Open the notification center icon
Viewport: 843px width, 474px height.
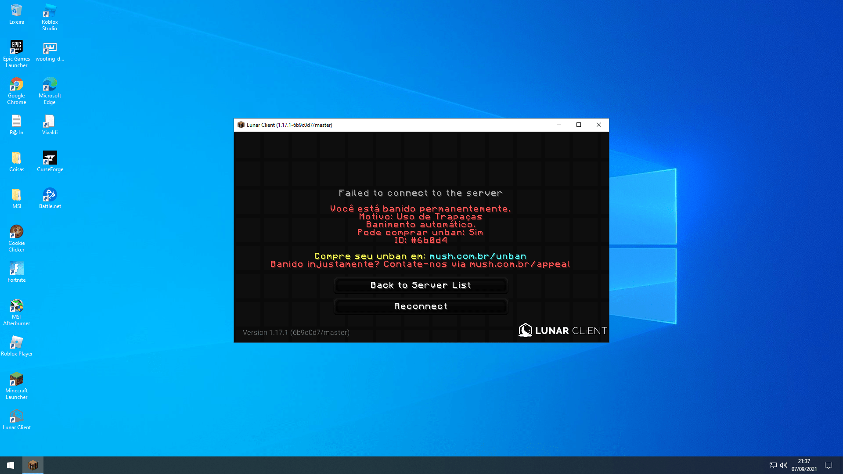(x=829, y=465)
